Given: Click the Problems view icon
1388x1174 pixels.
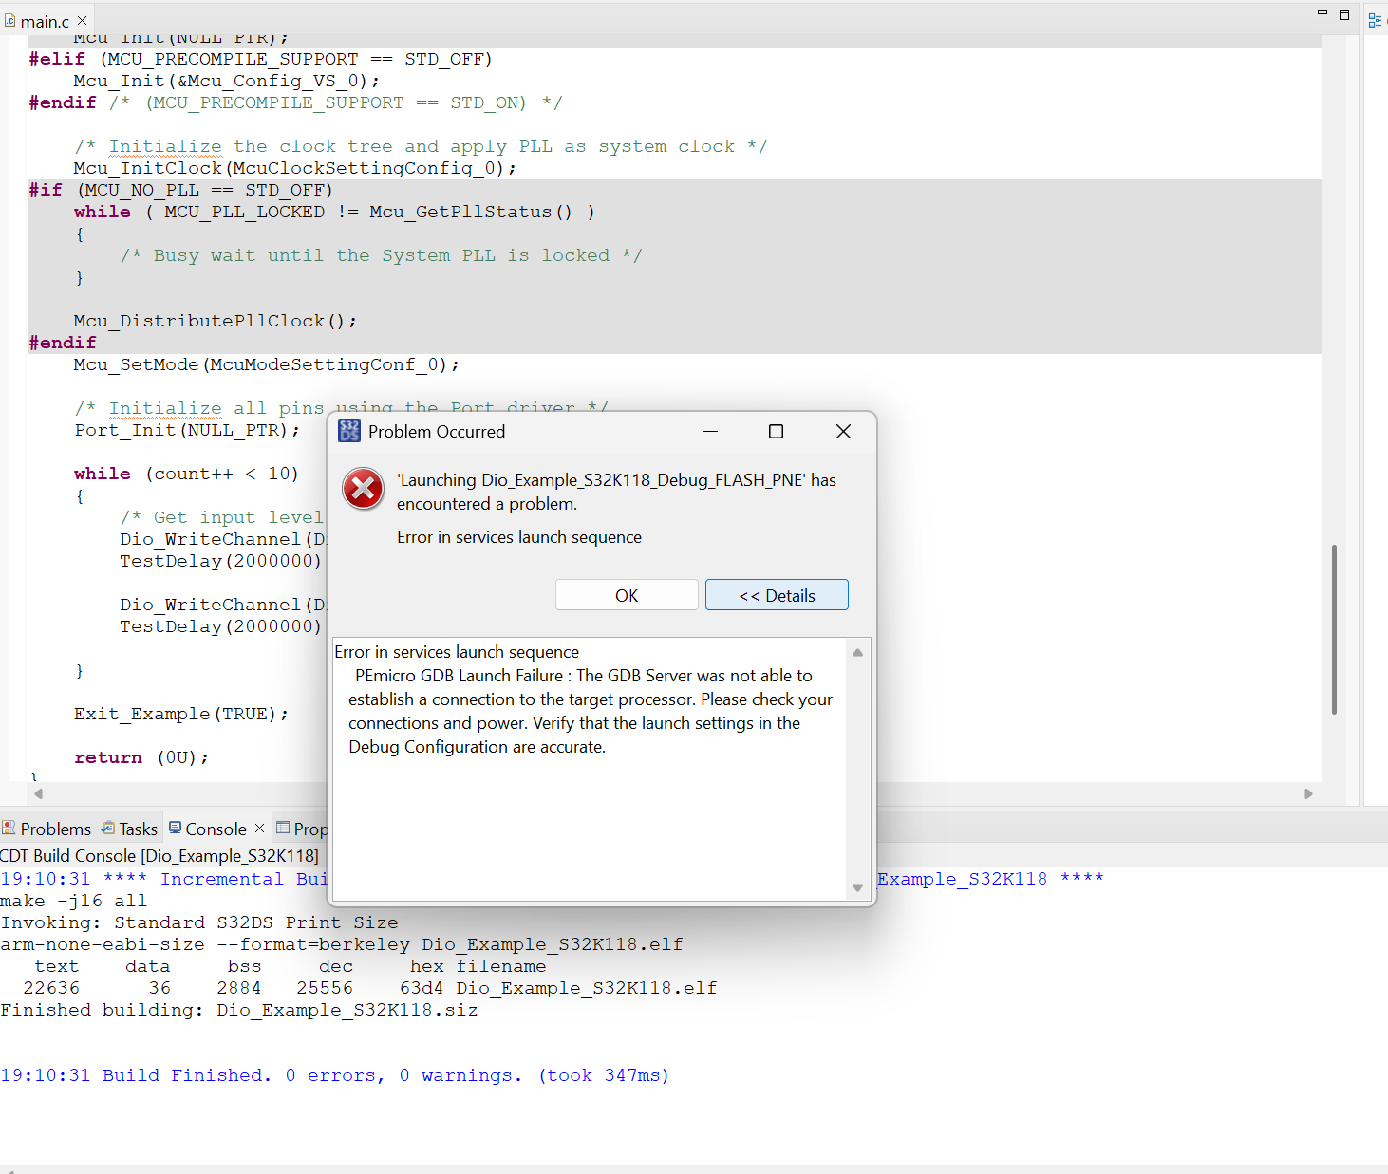Looking at the screenshot, I should tap(9, 828).
